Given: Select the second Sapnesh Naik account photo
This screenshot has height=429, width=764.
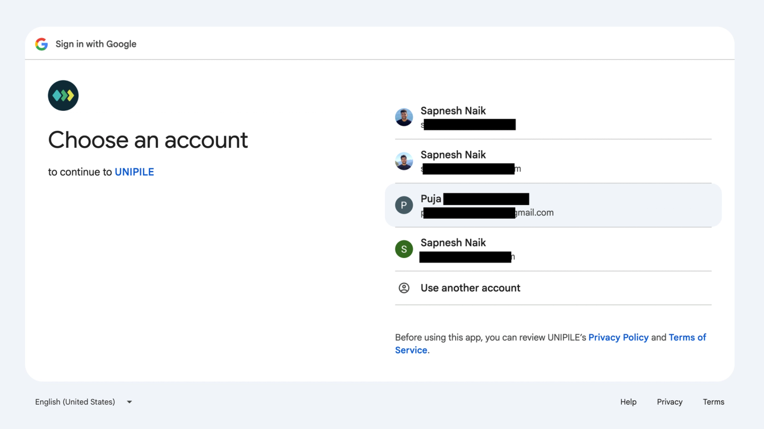Looking at the screenshot, I should point(404,161).
